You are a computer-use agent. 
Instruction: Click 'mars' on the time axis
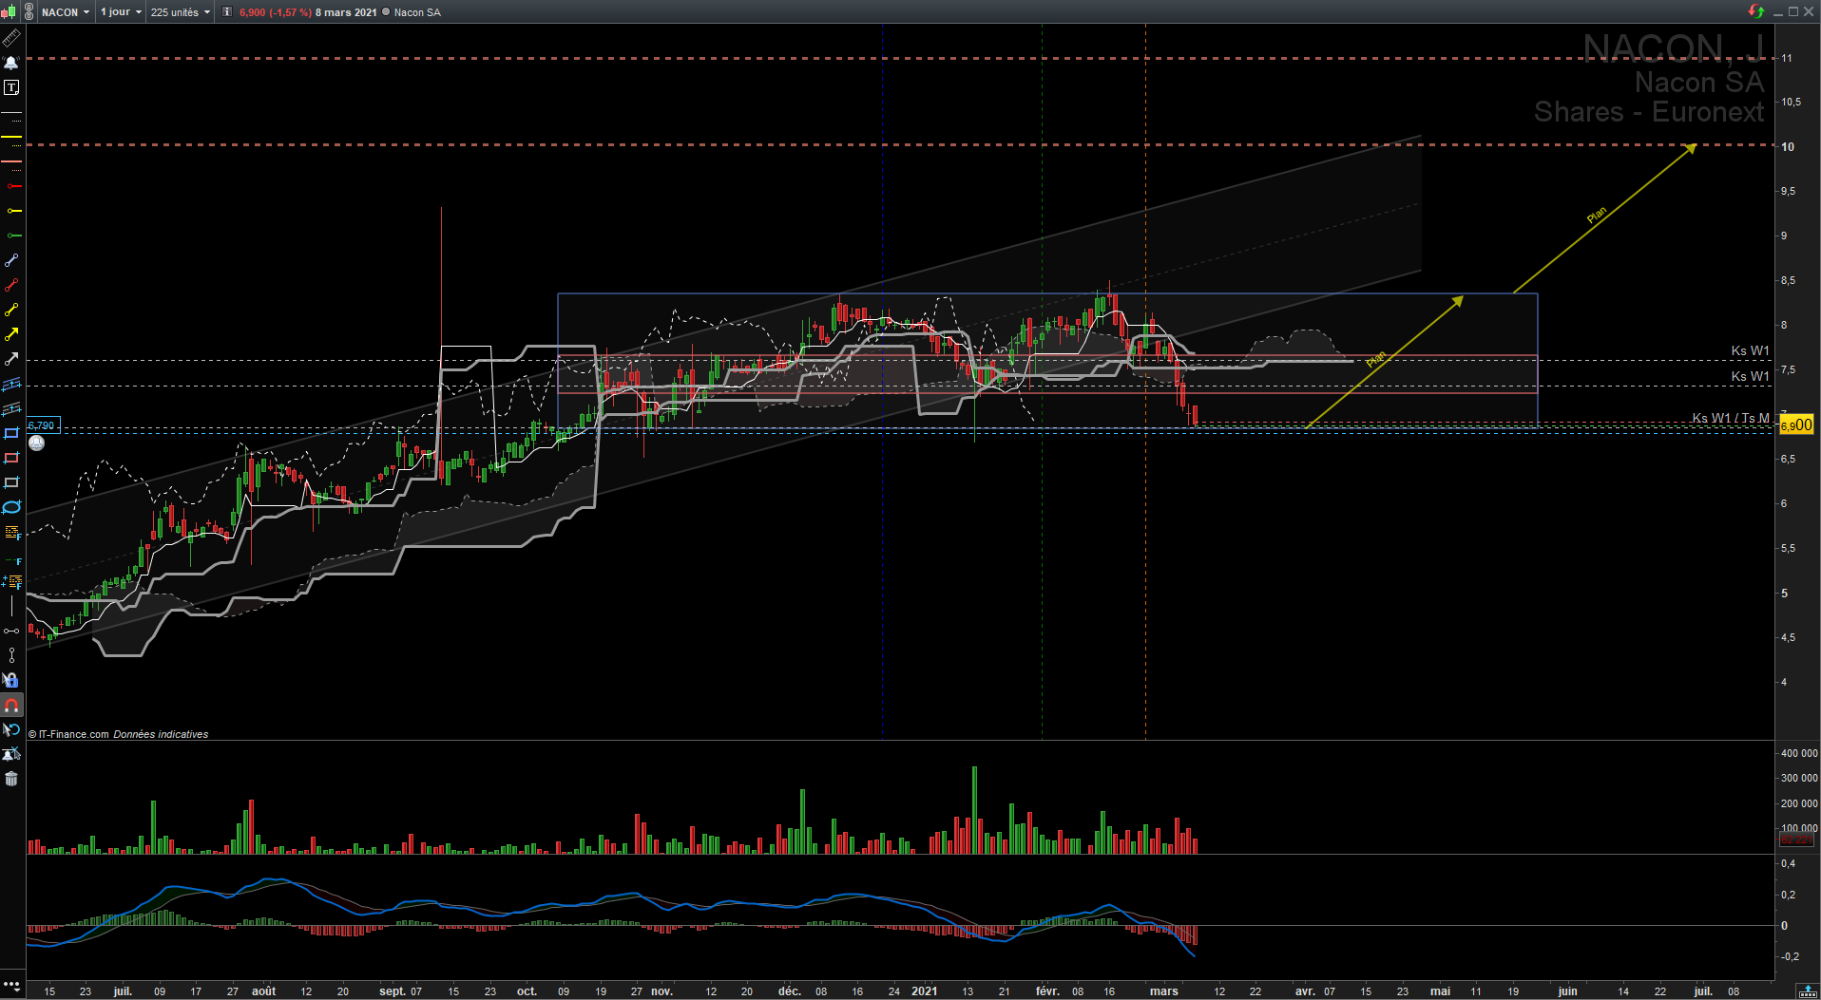tap(1164, 991)
